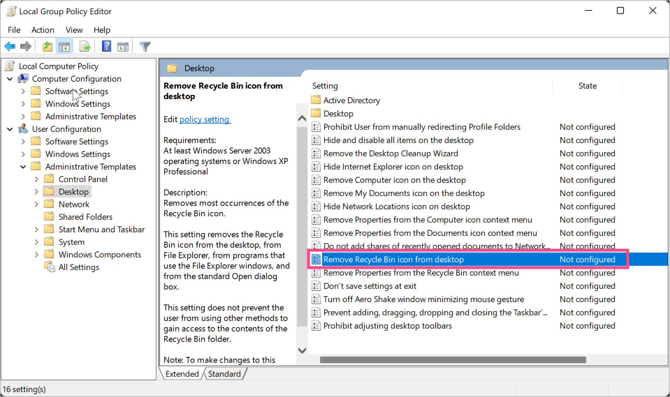Collapse the User Configuration node
The image size is (670, 397).
[10, 129]
